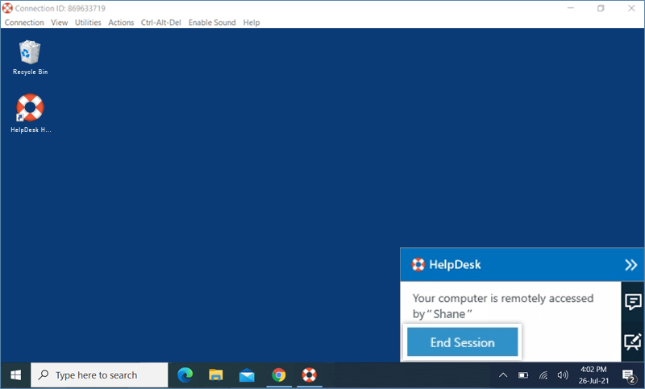Image resolution: width=645 pixels, height=389 pixels.
Task: Collapse the HelpDesk panel with double chevron
Action: pos(630,265)
